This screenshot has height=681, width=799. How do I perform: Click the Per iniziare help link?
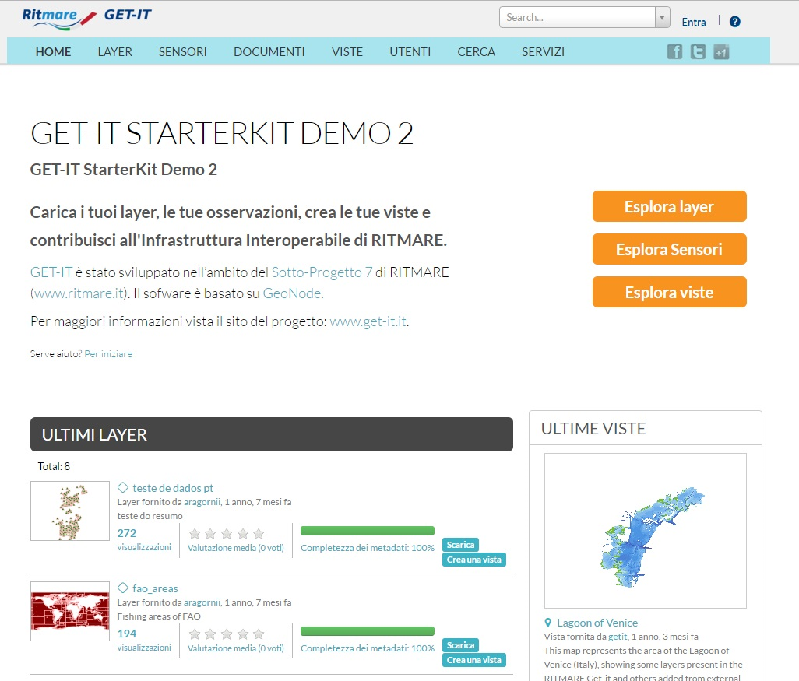[x=108, y=353]
